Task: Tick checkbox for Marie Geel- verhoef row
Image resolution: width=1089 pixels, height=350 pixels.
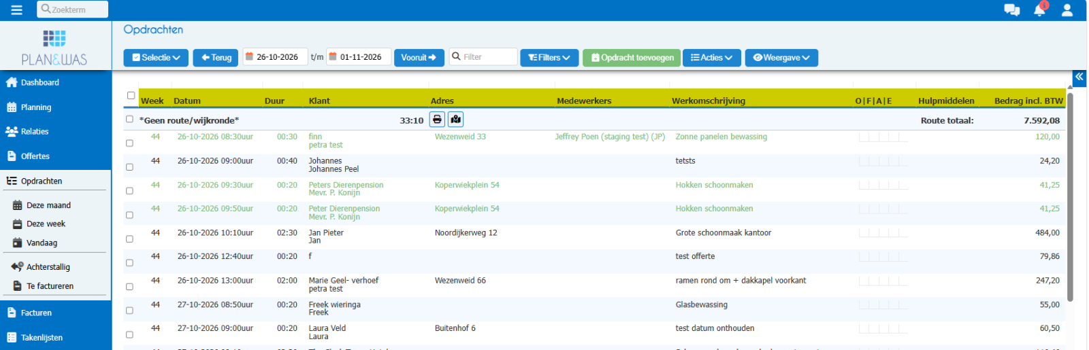Action: tap(129, 287)
